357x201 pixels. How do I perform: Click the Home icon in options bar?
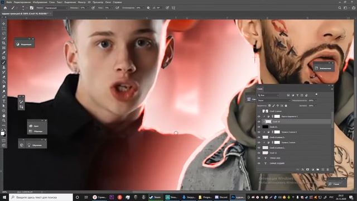5,8
